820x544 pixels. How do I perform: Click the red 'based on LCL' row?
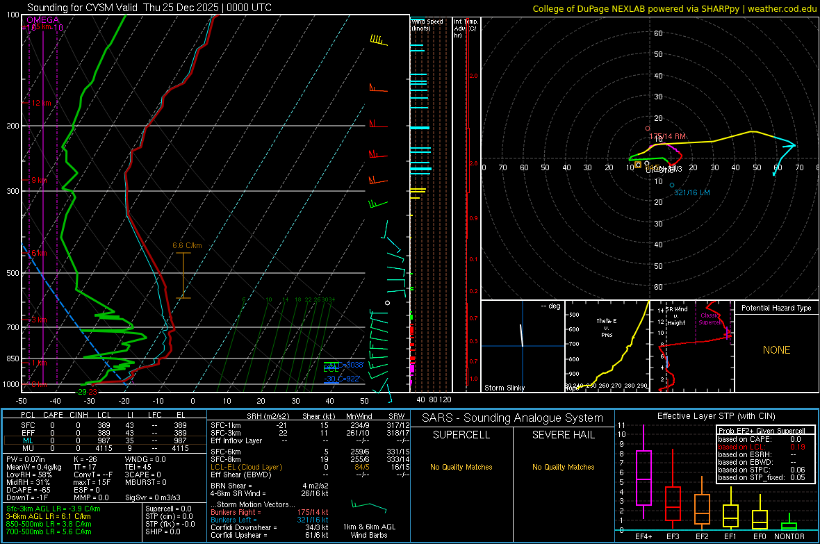[x=762, y=447]
